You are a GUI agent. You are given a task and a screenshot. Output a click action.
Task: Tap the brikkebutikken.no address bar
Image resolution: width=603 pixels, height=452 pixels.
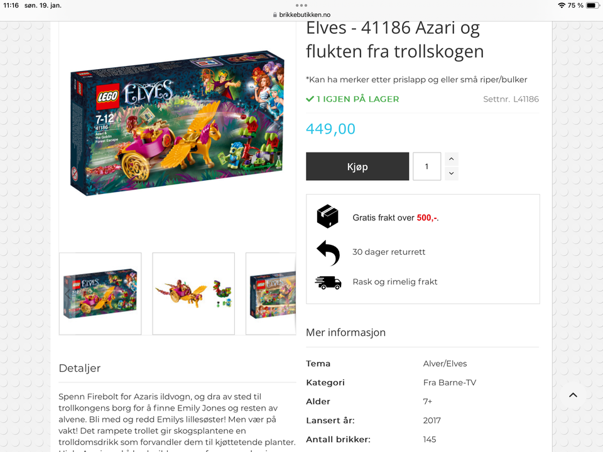[301, 14]
